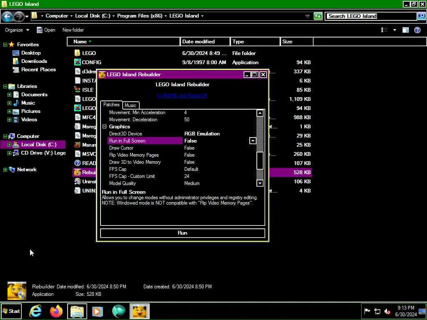Sort by the Size column header

pos(296,42)
